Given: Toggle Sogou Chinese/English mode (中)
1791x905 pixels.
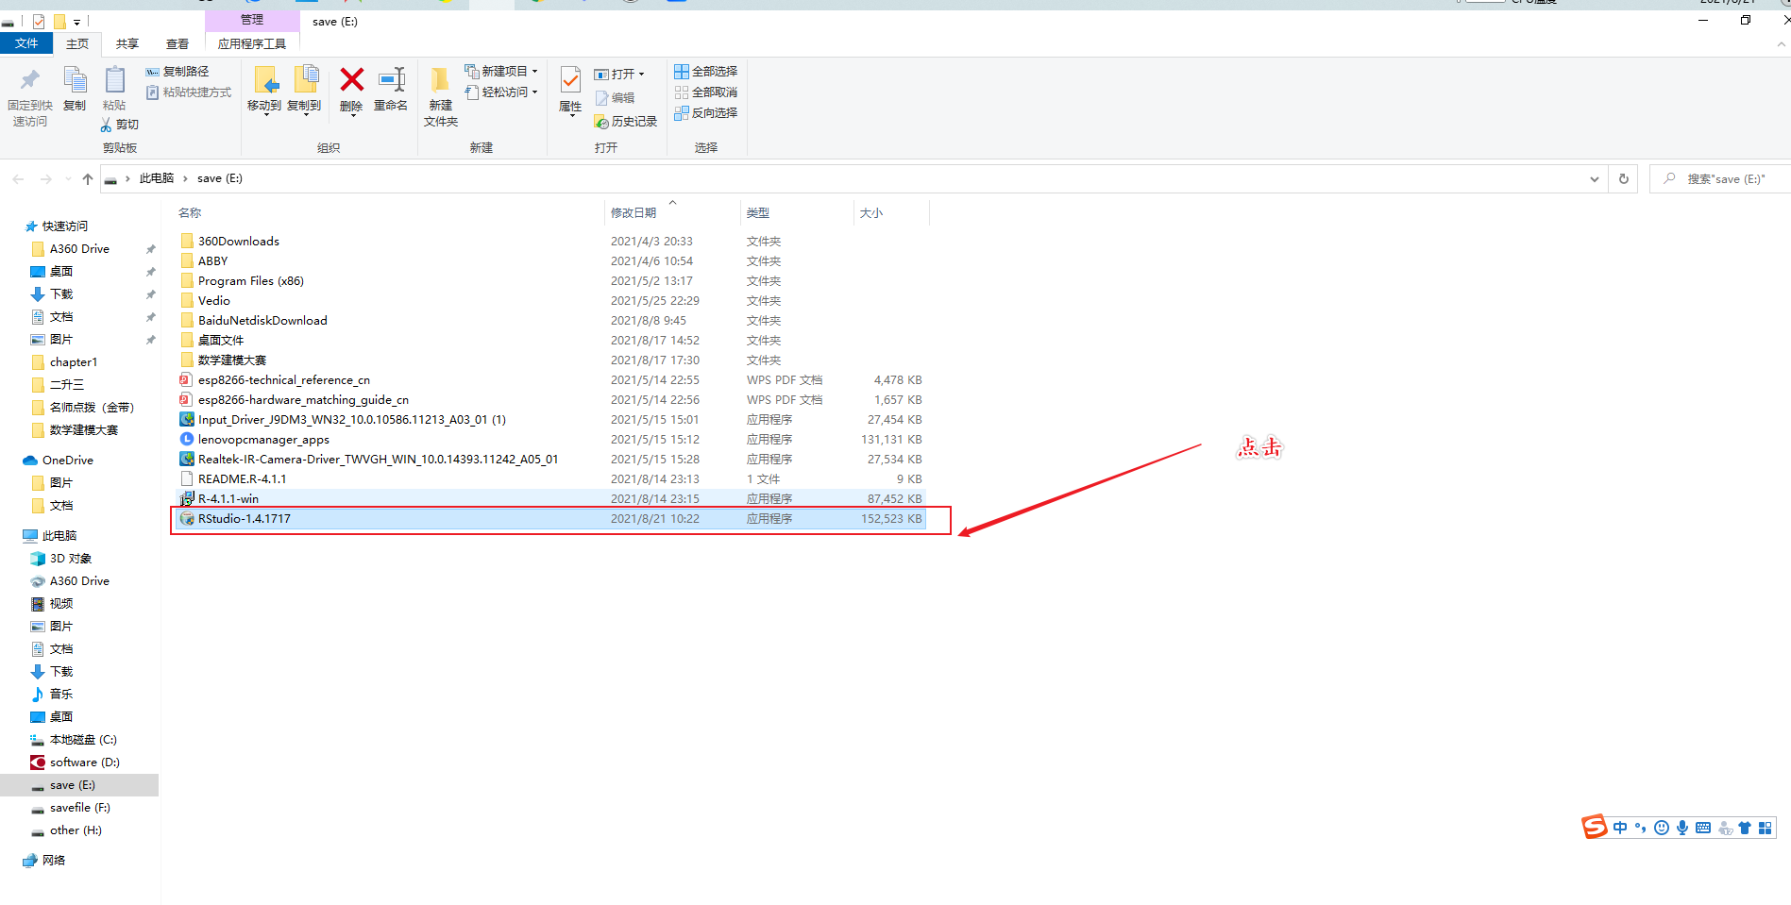Looking at the screenshot, I should [x=1620, y=828].
